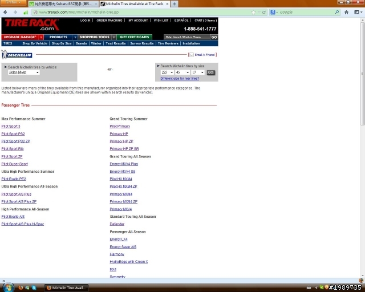Open the Wish List link
This screenshot has height=292, width=365.
click(x=161, y=21)
